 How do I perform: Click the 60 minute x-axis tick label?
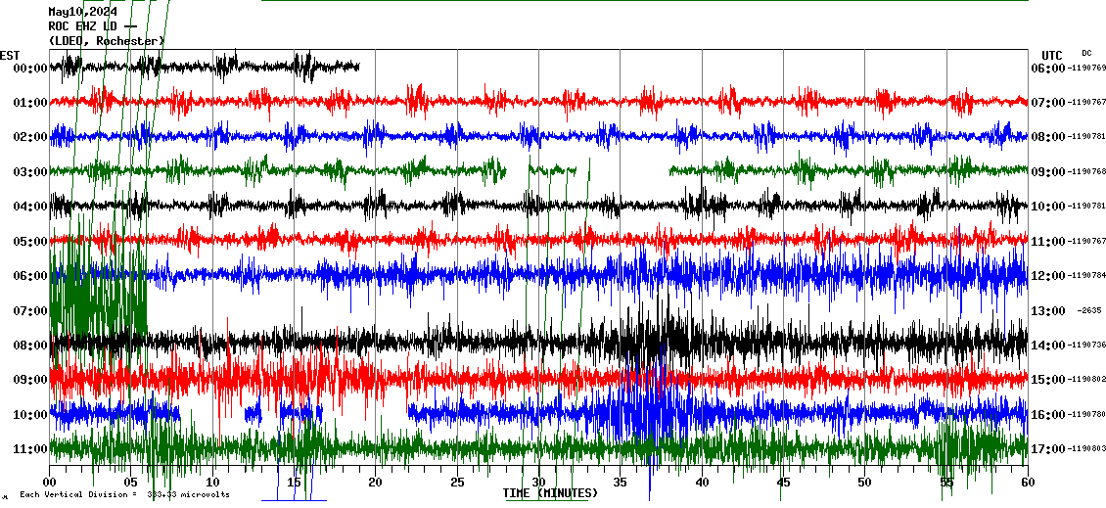click(1027, 483)
